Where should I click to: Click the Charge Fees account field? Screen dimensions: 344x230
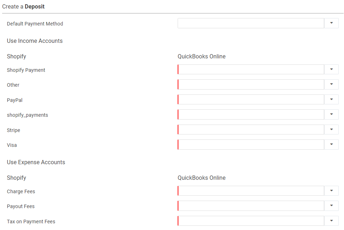(x=251, y=191)
